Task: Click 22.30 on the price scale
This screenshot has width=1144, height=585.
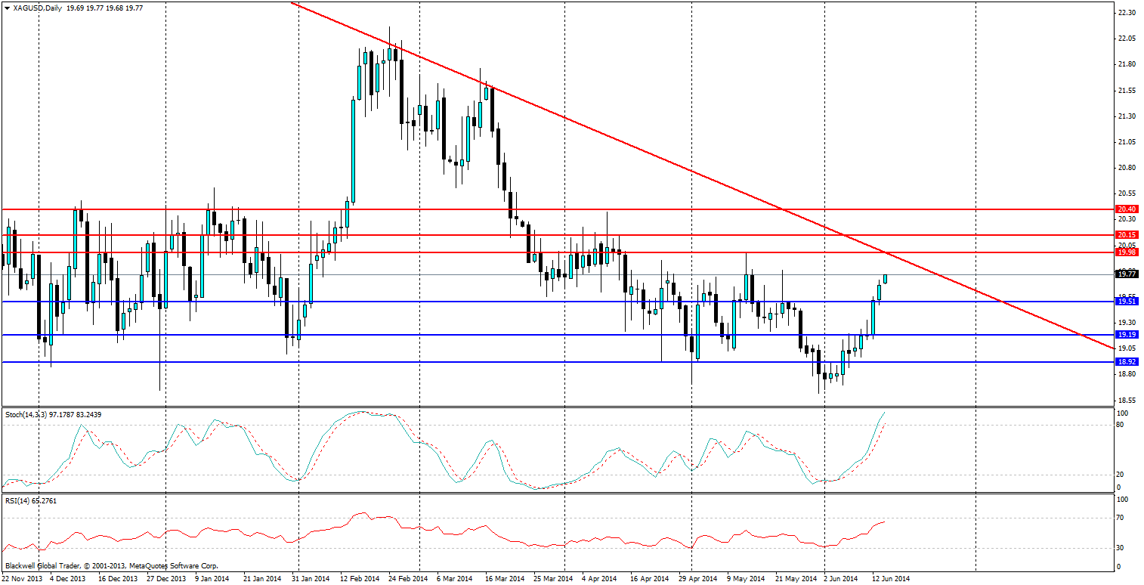Action: click(1127, 13)
